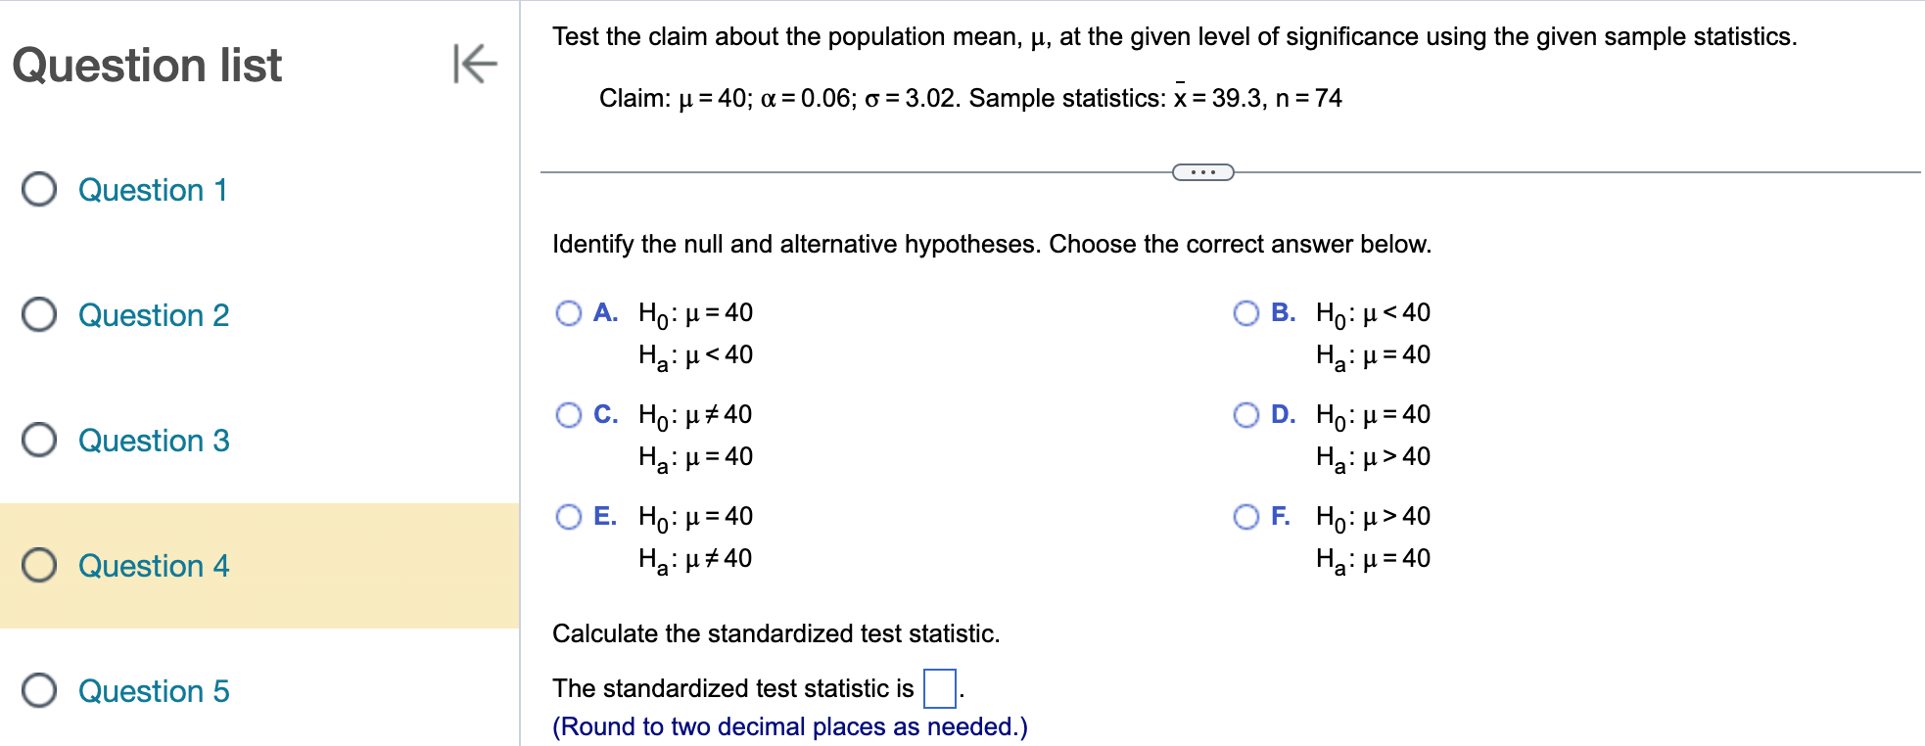1925x746 pixels.
Task: Select option F (H0: μ > 40)
Action: coord(1245,517)
